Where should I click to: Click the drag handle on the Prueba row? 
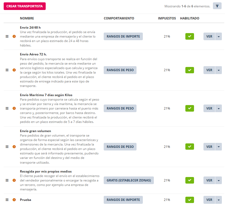coord(7,200)
